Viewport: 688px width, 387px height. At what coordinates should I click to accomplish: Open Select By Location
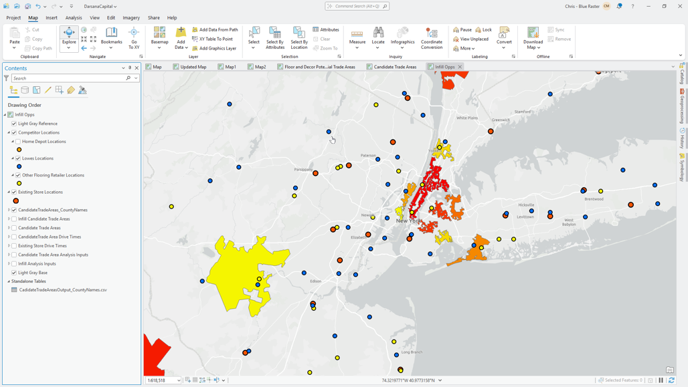tap(298, 38)
